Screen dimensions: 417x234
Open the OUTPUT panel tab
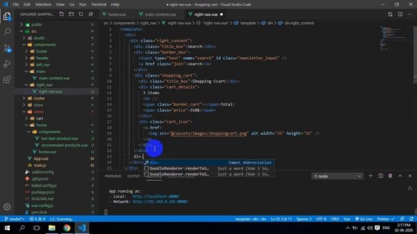[134, 176]
